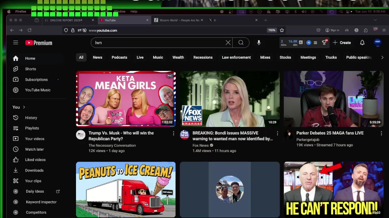Go back one page in Firefox
The image size is (389, 218).
(12, 30)
